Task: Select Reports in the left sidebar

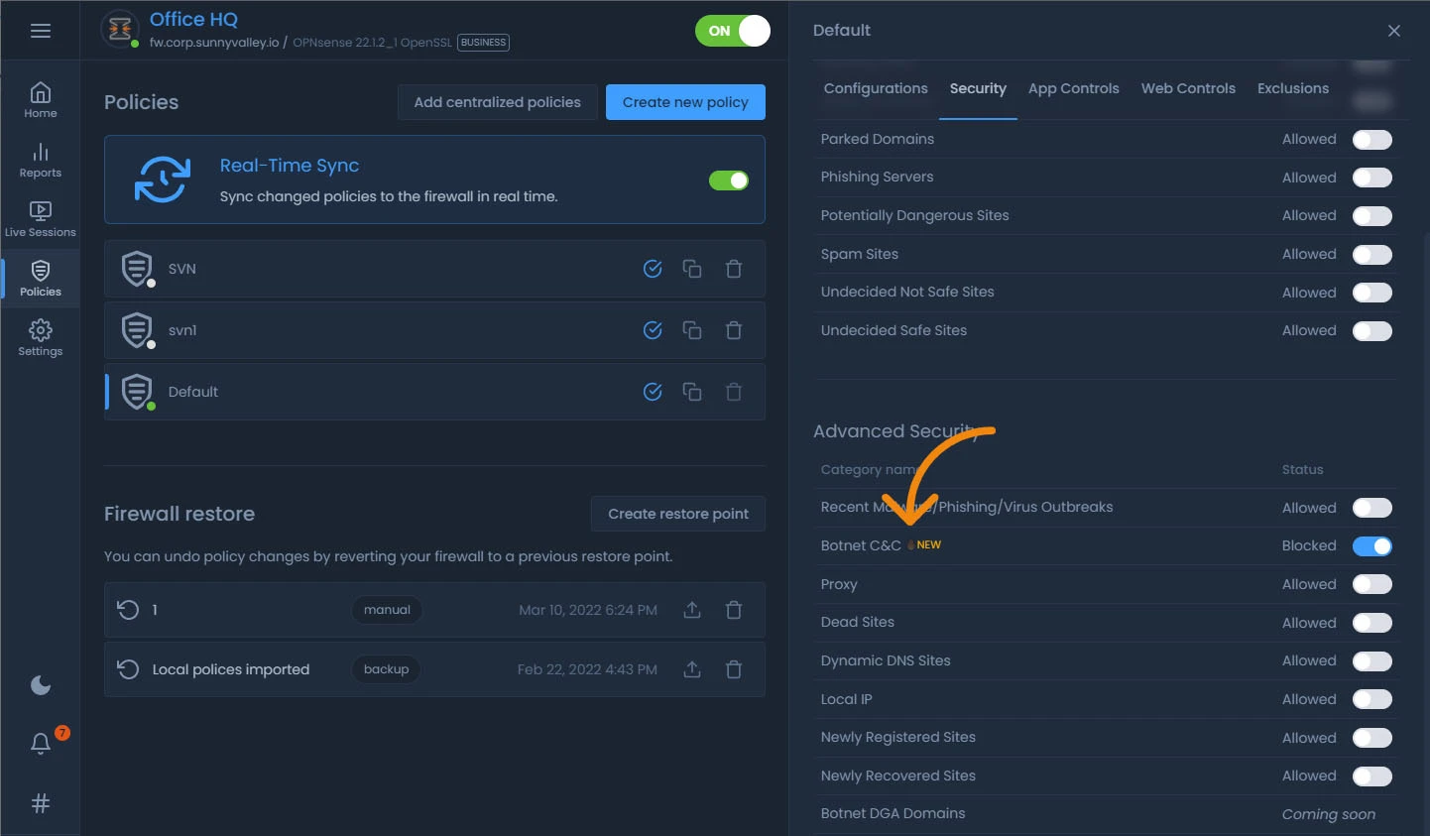Action: [x=40, y=159]
